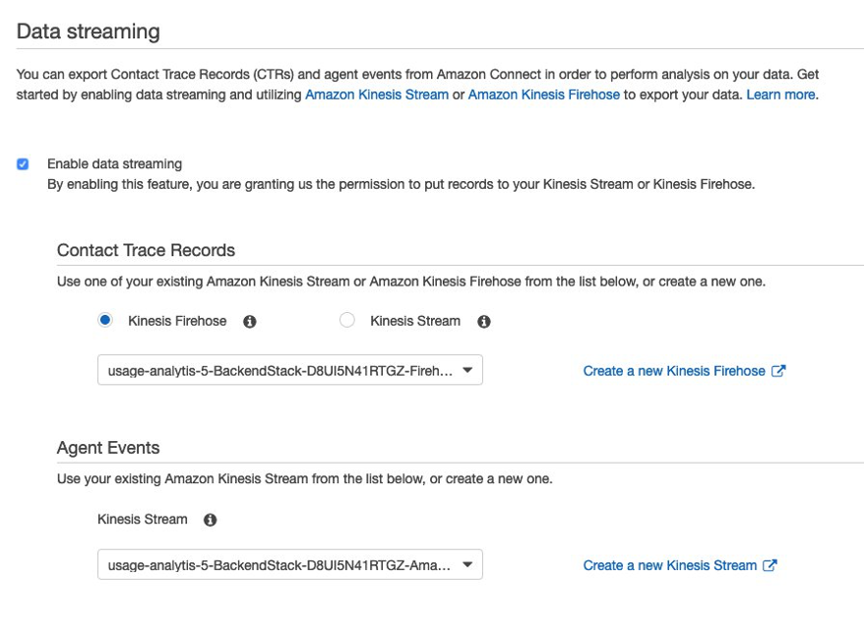Click the info icon beside Kinesis Firehose option
The width and height of the screenshot is (865, 625).
250,322
